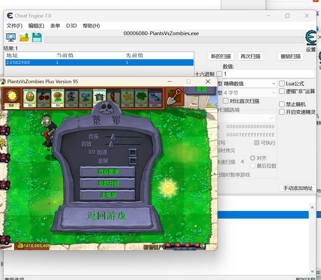The height and width of the screenshot is (280, 321).
Task: Select the 对齐 radio button
Action: [253, 158]
